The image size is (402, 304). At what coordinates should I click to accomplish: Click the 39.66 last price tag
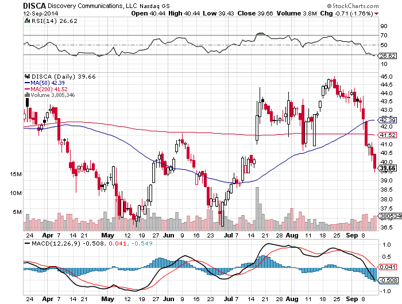point(388,168)
